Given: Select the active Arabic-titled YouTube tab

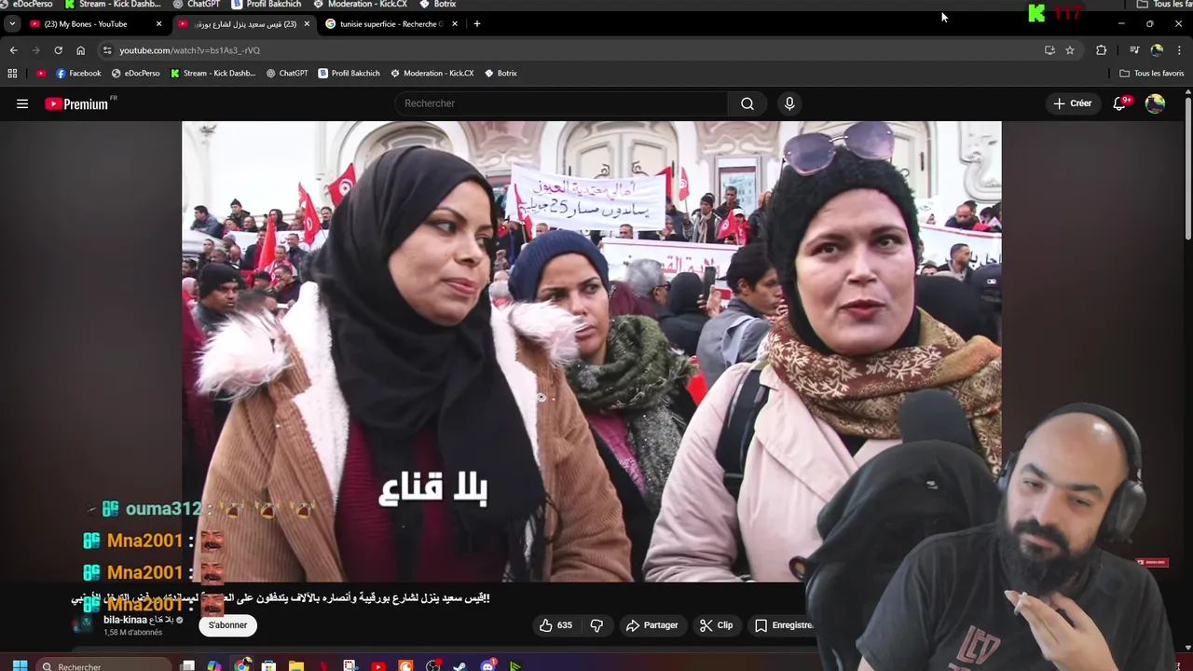Looking at the screenshot, I should 244,24.
